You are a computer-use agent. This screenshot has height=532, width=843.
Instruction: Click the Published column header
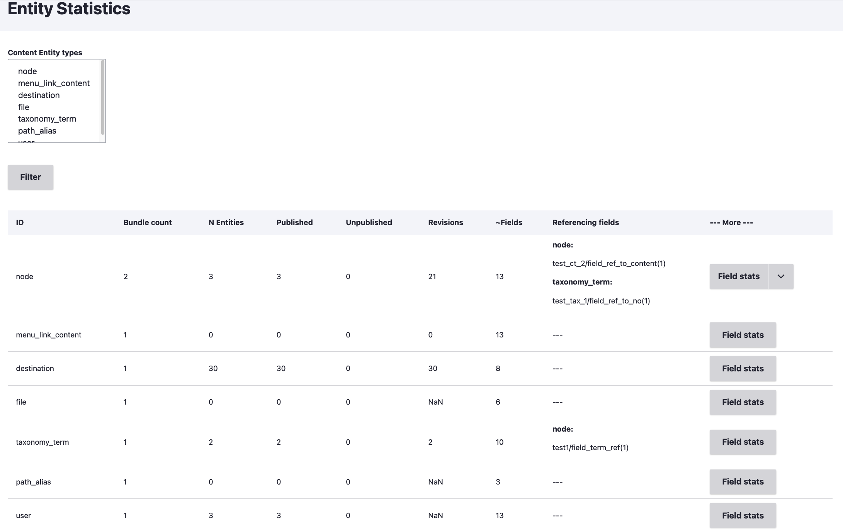click(x=294, y=222)
